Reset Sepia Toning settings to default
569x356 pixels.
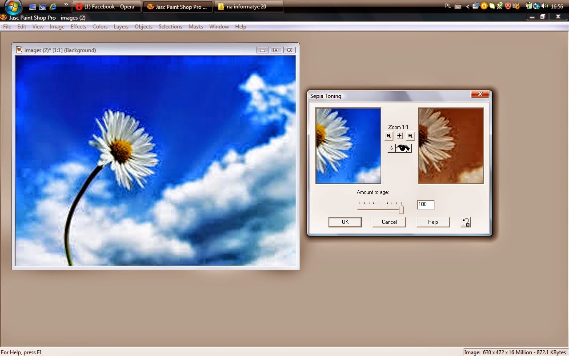coord(465,222)
